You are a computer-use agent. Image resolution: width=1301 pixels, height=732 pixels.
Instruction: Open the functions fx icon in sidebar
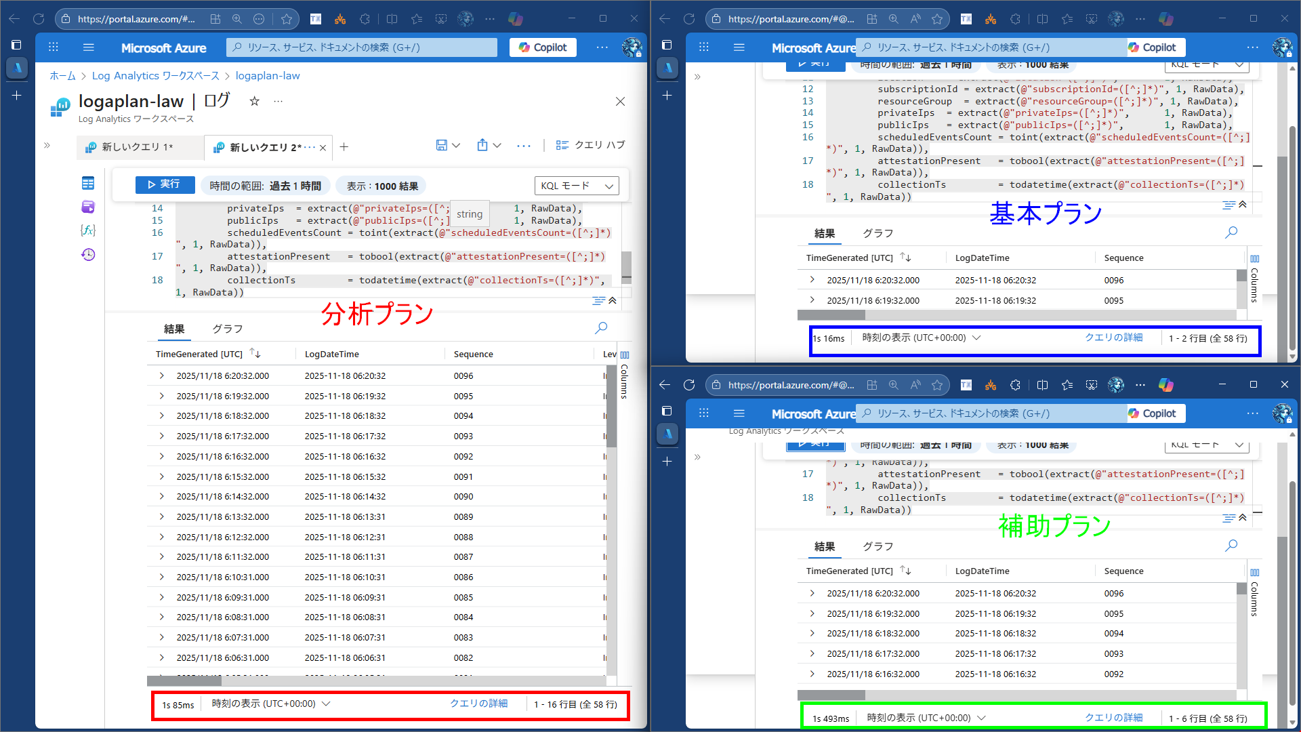[x=88, y=230]
